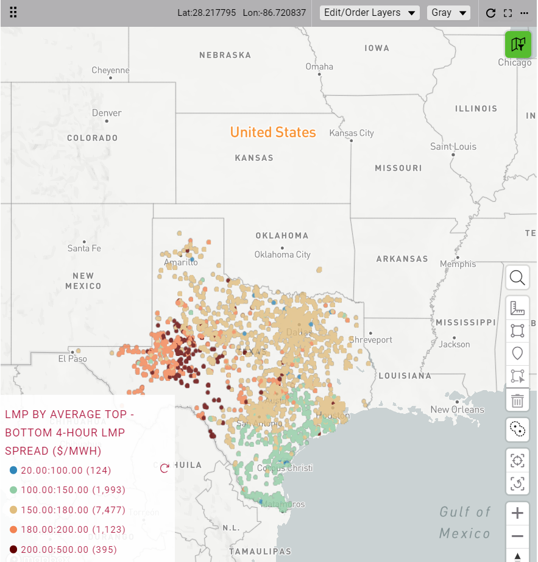Refresh the legend with the red reload icon
Viewport: 538px width, 562px height.
coord(165,468)
